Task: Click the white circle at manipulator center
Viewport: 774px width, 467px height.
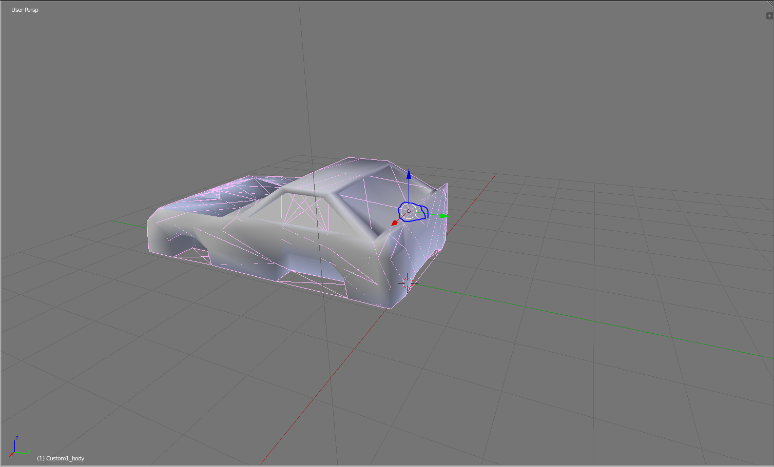Action: (409, 211)
